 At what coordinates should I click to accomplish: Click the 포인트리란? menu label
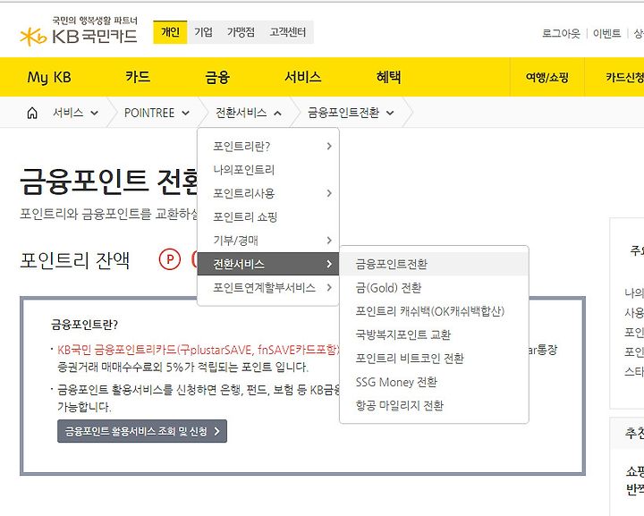click(241, 146)
